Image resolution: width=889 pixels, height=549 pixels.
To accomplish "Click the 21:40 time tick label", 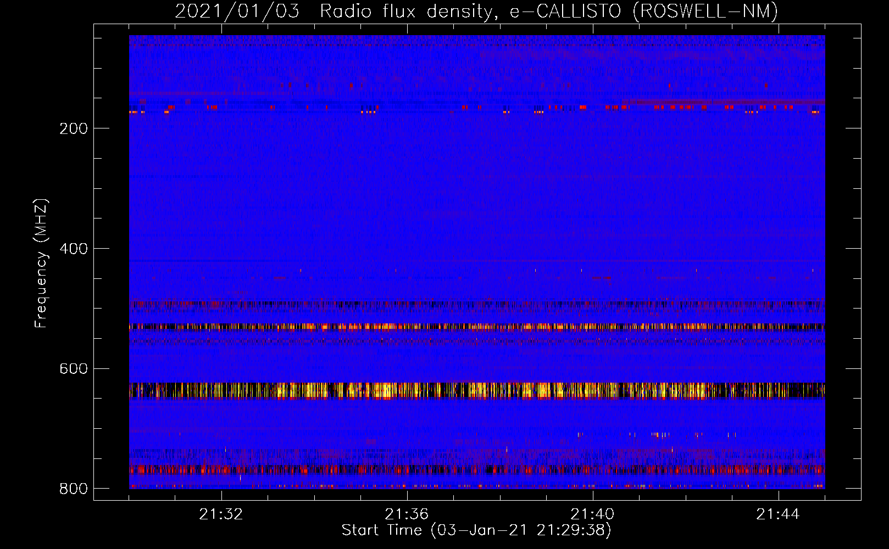I will pos(592,514).
